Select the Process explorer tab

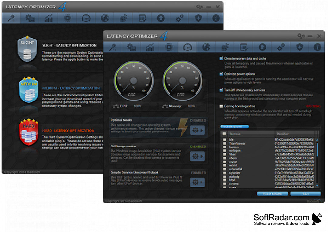[234, 126]
